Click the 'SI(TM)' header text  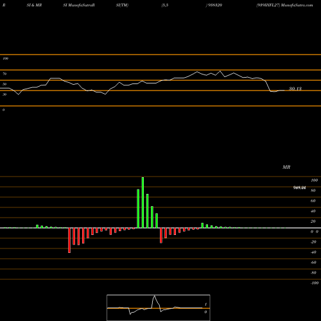[122, 5]
